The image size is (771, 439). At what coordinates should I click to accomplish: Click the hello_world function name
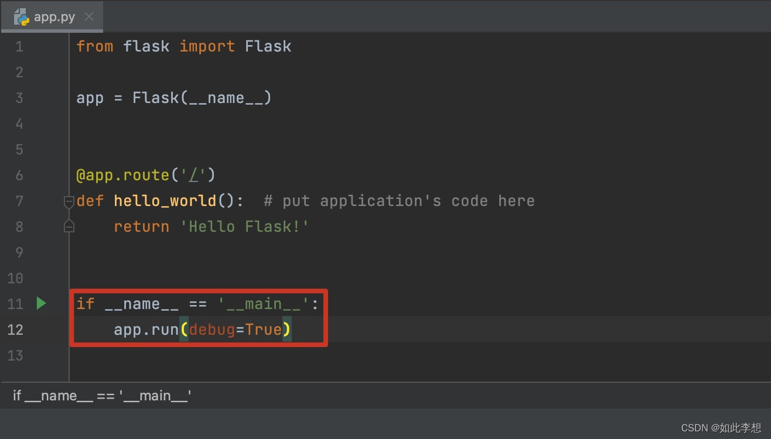click(165, 200)
